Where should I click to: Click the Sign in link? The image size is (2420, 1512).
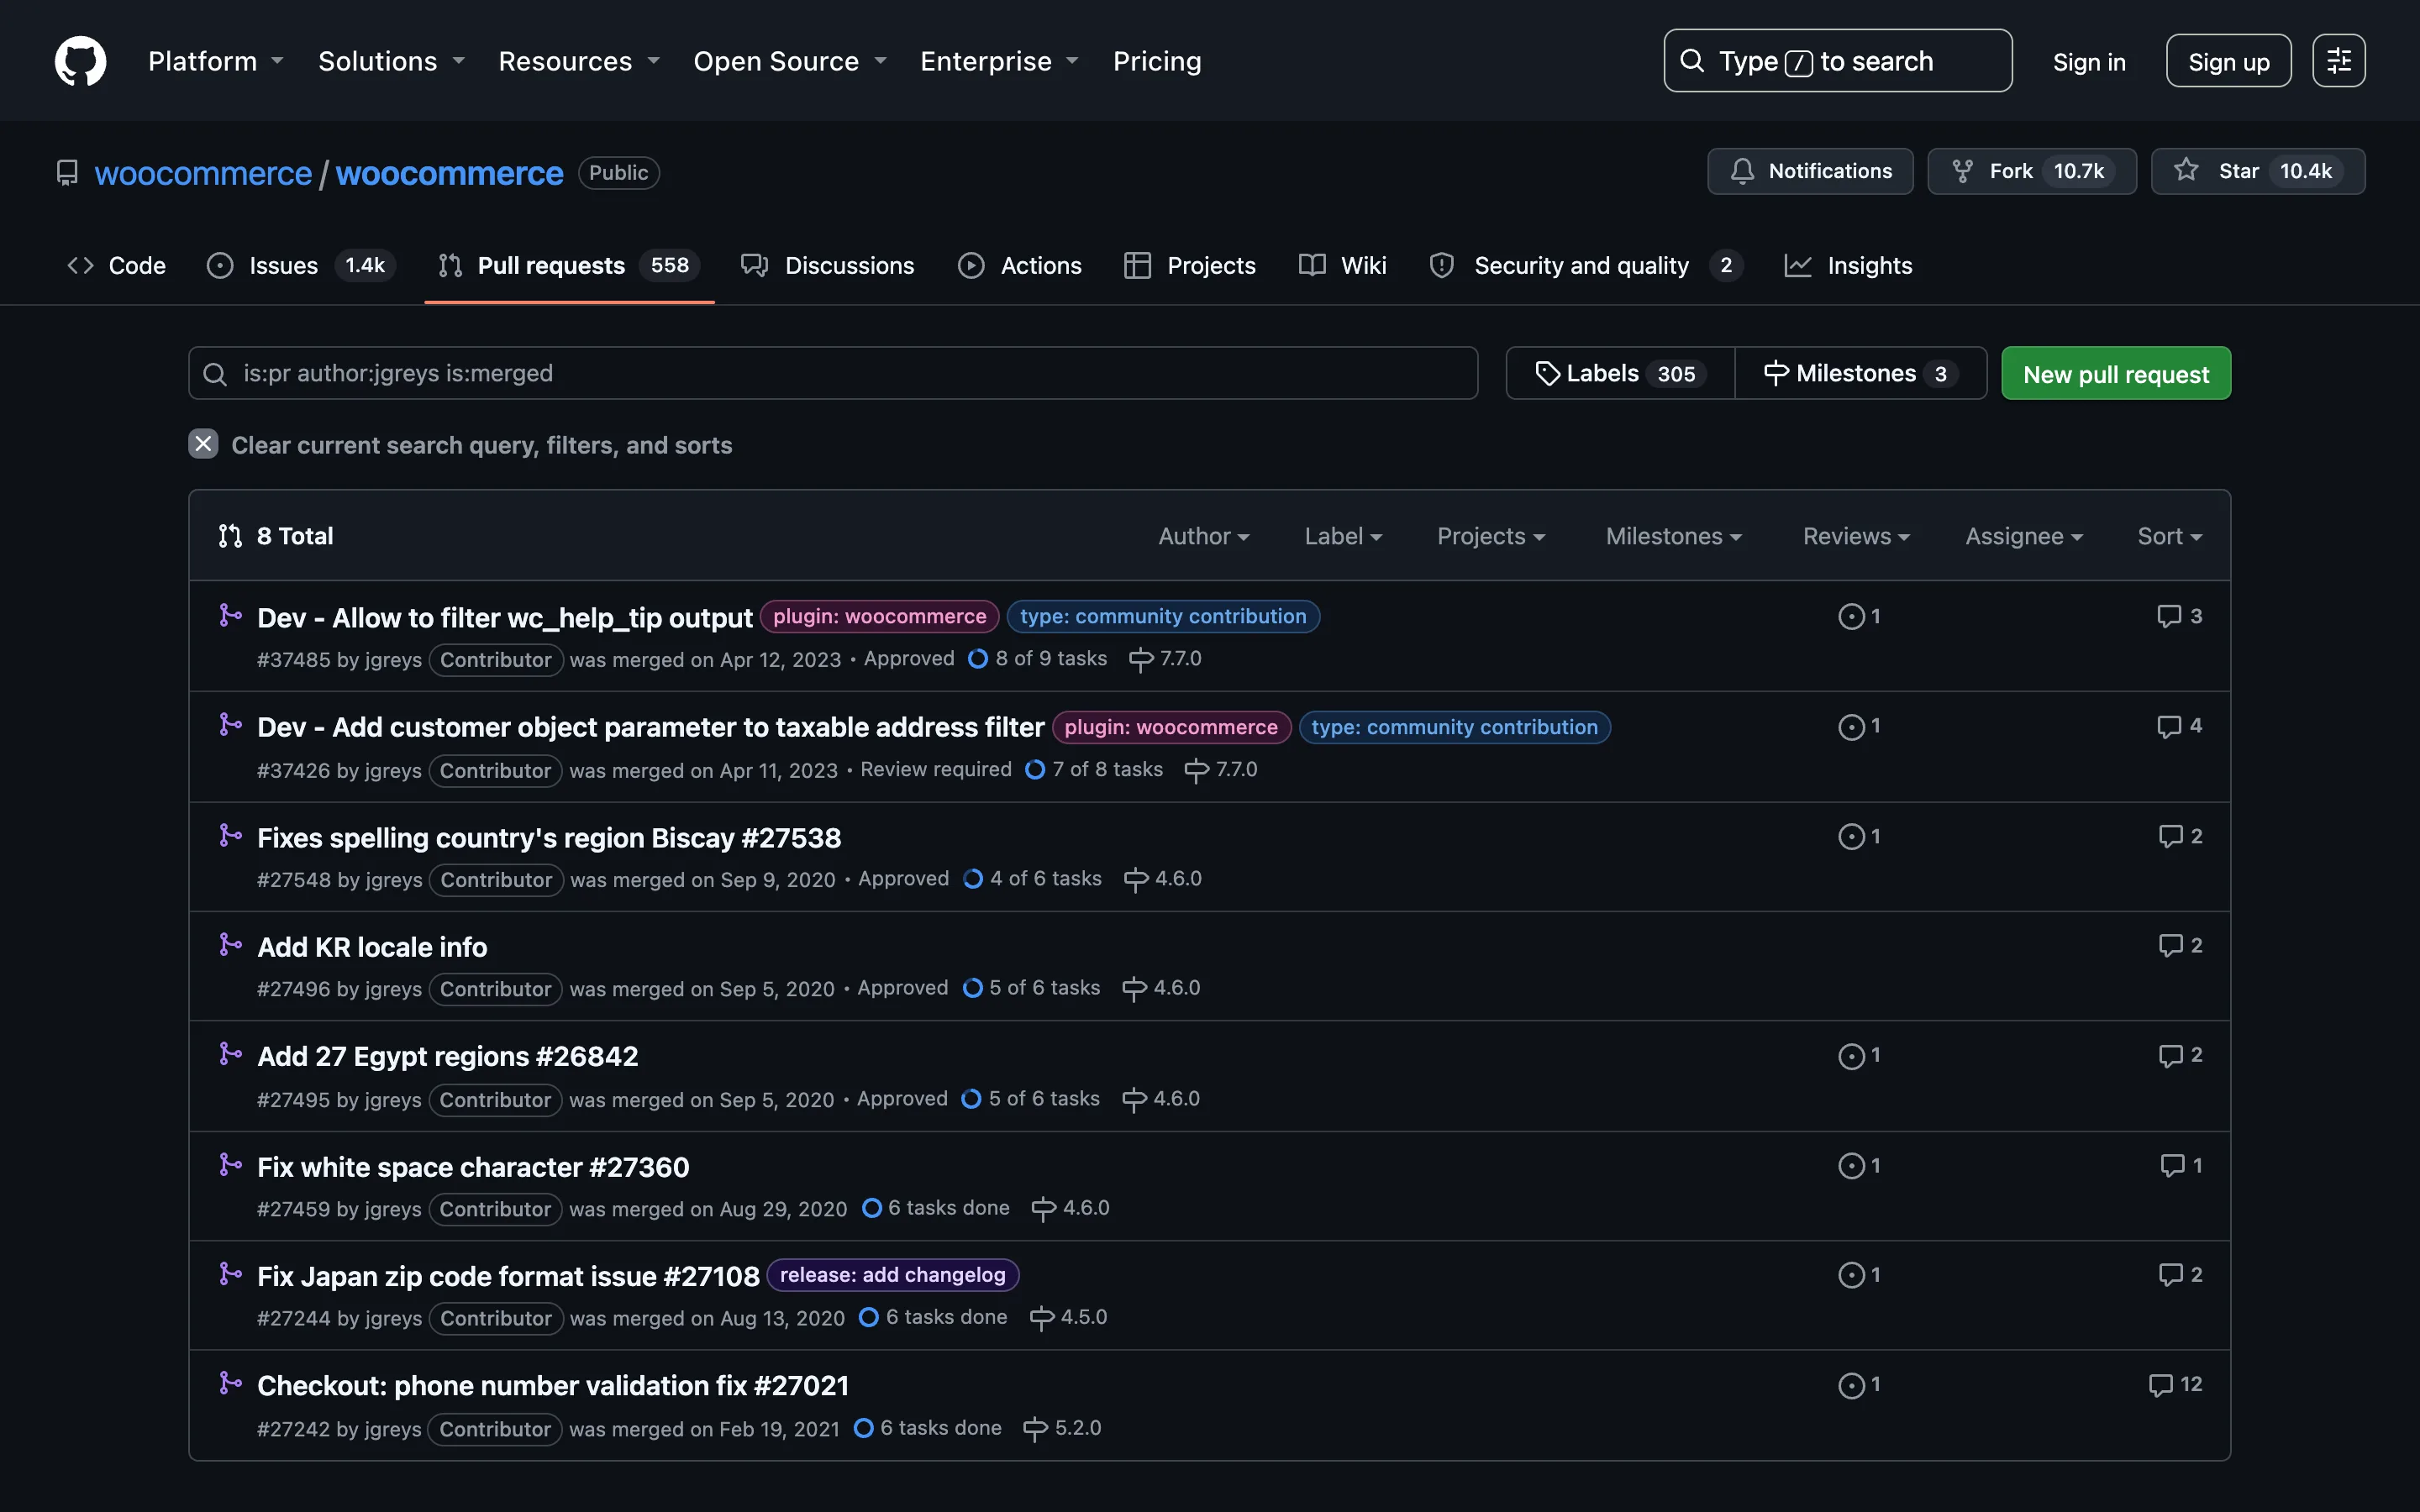[x=2089, y=62]
